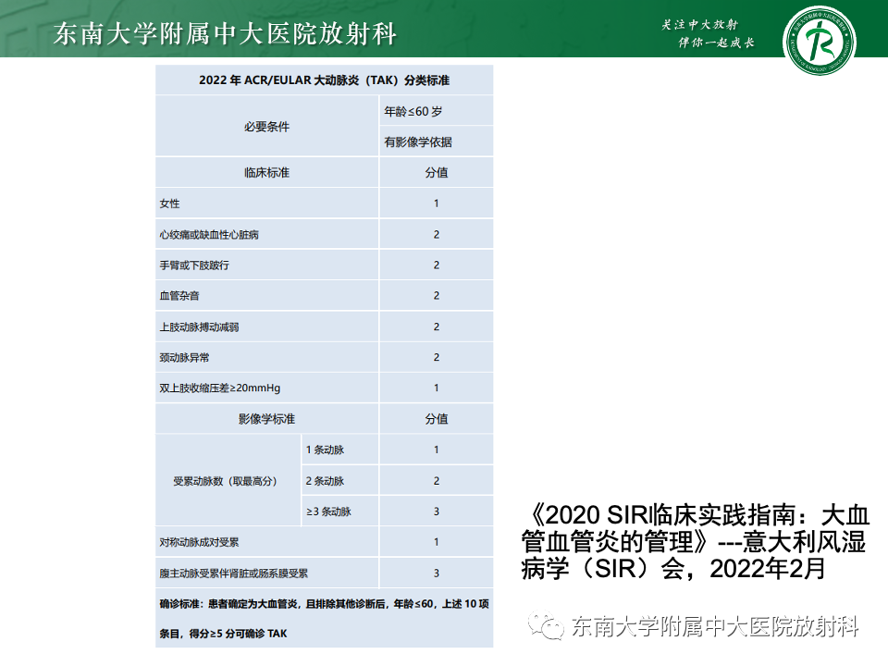Viewport: 888px width, 666px height.
Task: Click the 受累动脉数（取最高分）cell
Action: [228, 480]
